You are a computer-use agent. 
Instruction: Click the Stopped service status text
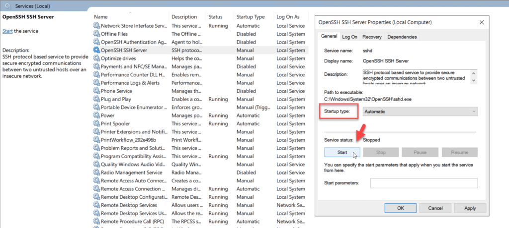pyautogui.click(x=371, y=140)
